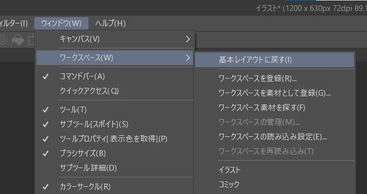Toggle the ブラシサイズ(B) palette
The width and height of the screenshot is (367, 194).
(115, 153)
